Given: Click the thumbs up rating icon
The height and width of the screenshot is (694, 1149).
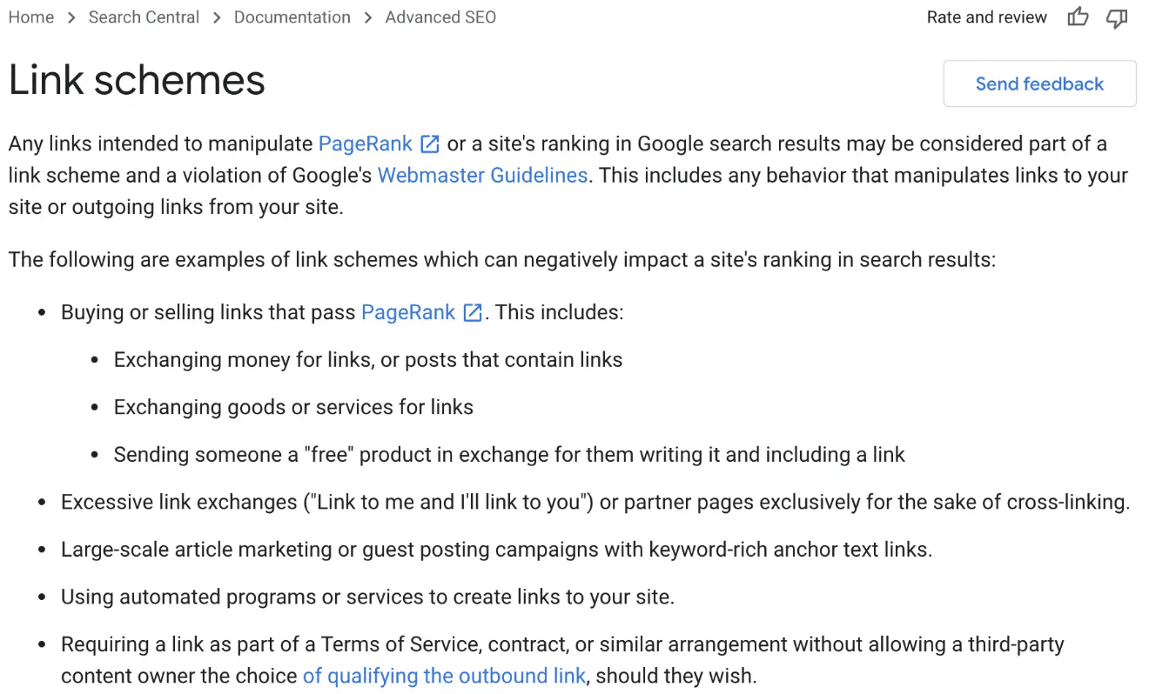Looking at the screenshot, I should point(1078,17).
